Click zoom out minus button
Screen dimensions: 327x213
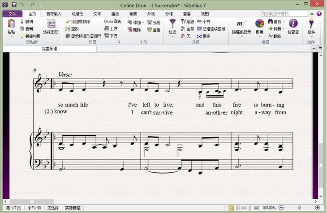tap(281, 208)
